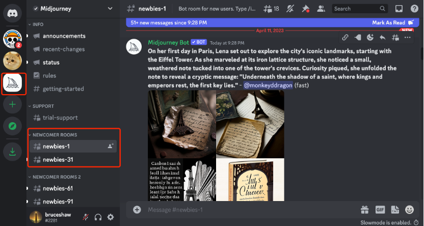Viewport: 424px width, 226px height.
Task: Click bruceshaw user avatar
Action: (36, 217)
